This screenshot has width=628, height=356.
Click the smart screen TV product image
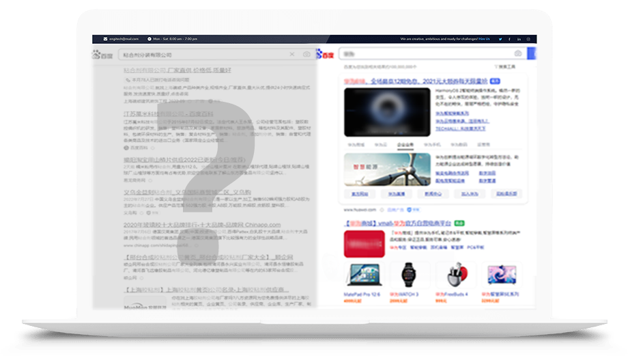[x=502, y=275]
